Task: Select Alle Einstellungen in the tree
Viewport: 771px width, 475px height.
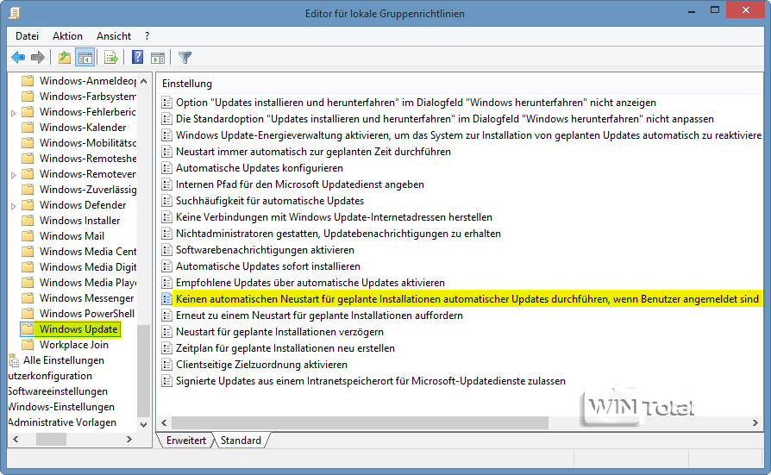Action: pos(64,360)
